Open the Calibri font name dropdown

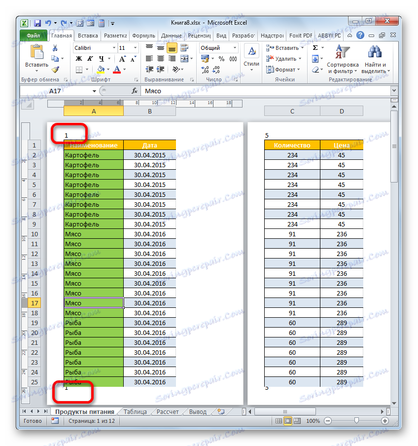pyautogui.click(x=114, y=48)
